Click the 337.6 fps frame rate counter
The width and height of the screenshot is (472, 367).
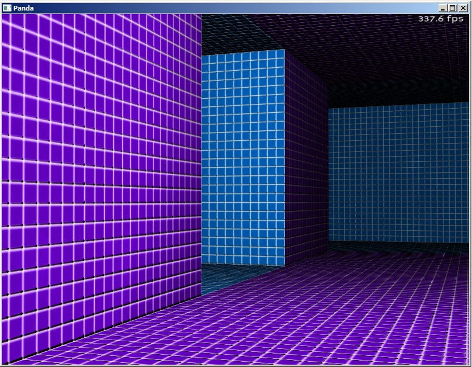tap(441, 19)
